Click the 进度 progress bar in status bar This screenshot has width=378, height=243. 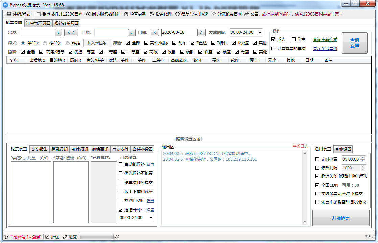coord(96,237)
